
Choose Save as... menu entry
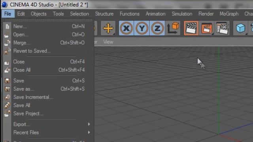pyautogui.click(x=48, y=89)
